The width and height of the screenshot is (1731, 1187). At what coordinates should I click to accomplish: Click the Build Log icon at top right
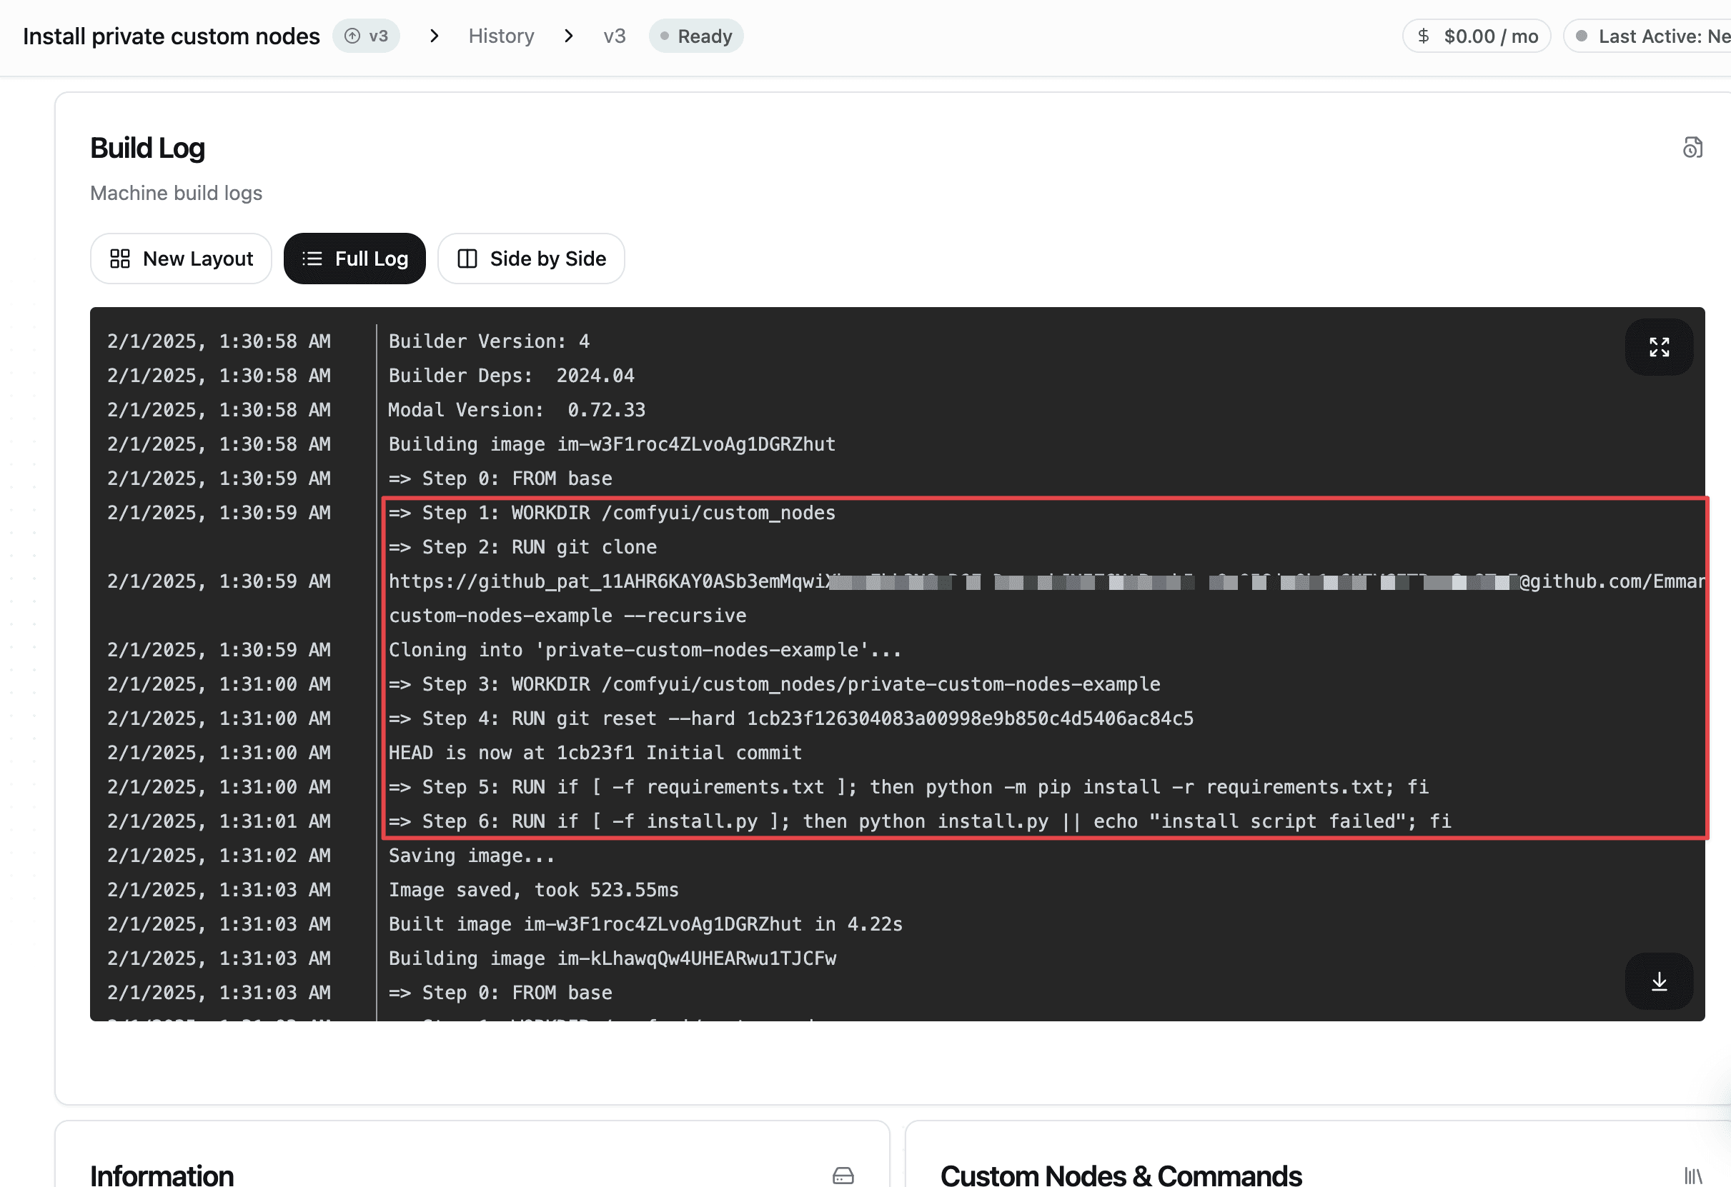[x=1692, y=147]
